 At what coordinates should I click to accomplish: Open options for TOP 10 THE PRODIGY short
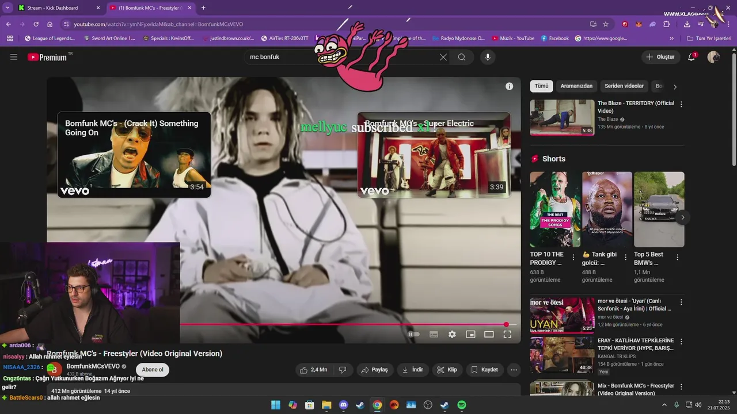pyautogui.click(x=573, y=258)
